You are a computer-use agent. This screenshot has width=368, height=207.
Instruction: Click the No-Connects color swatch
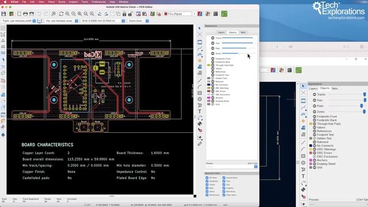click(x=209, y=85)
